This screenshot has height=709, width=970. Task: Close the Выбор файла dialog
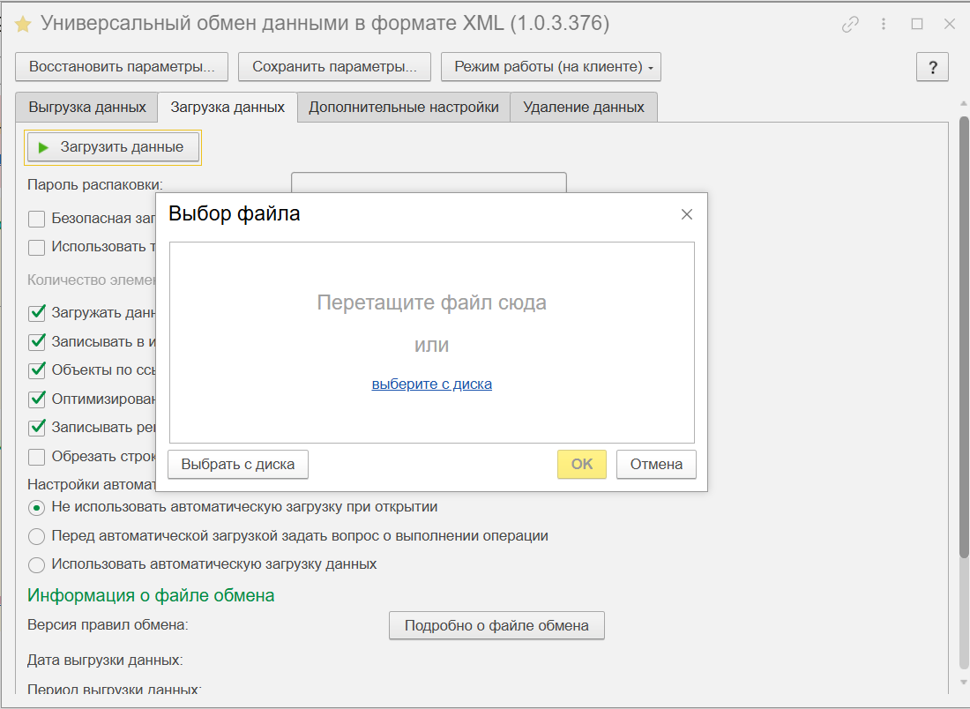click(x=687, y=214)
